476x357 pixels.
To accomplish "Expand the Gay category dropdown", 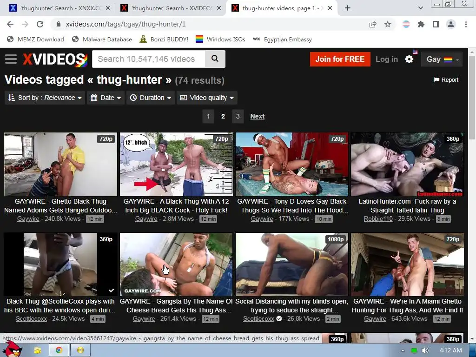I will tap(443, 59).
